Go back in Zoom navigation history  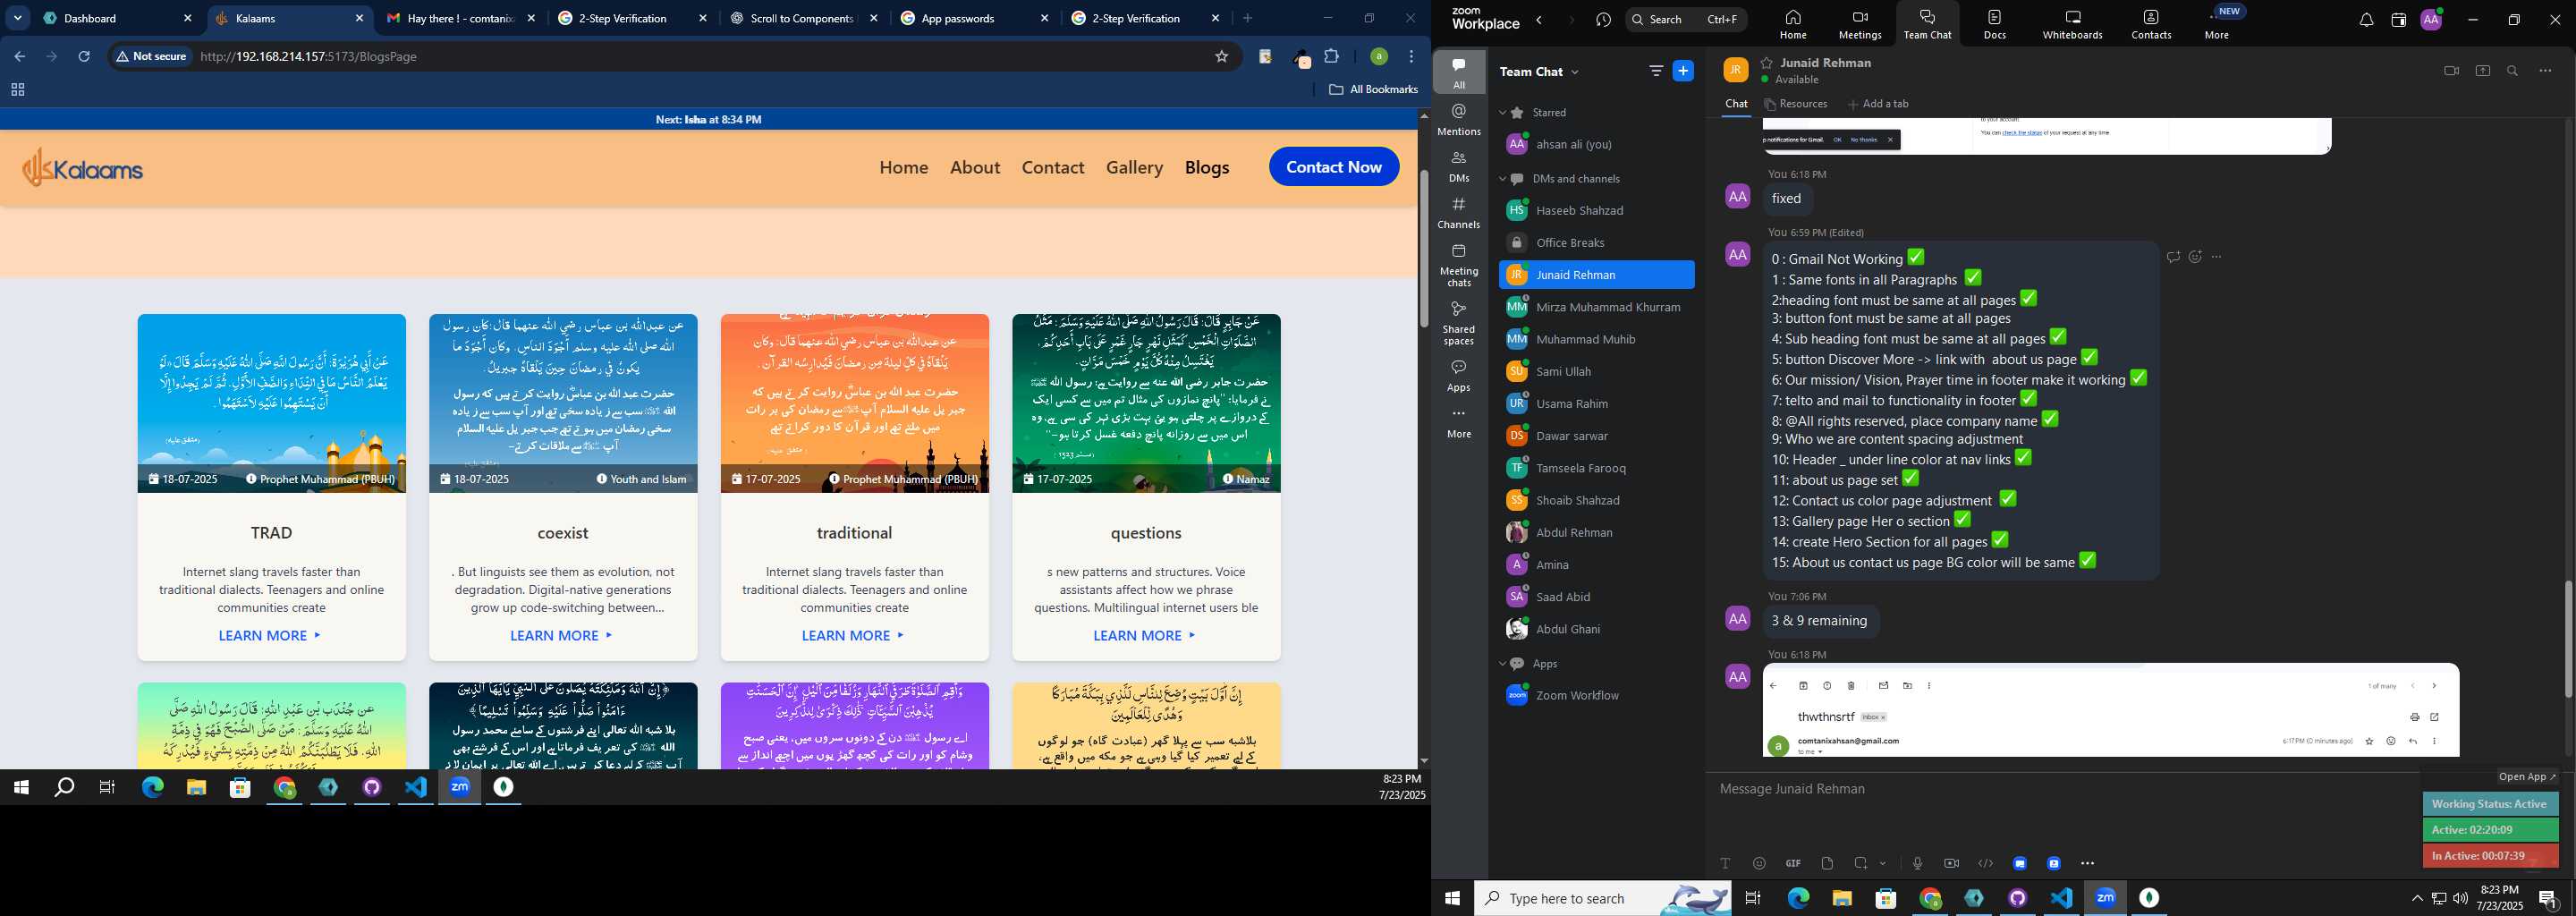click(x=1539, y=20)
